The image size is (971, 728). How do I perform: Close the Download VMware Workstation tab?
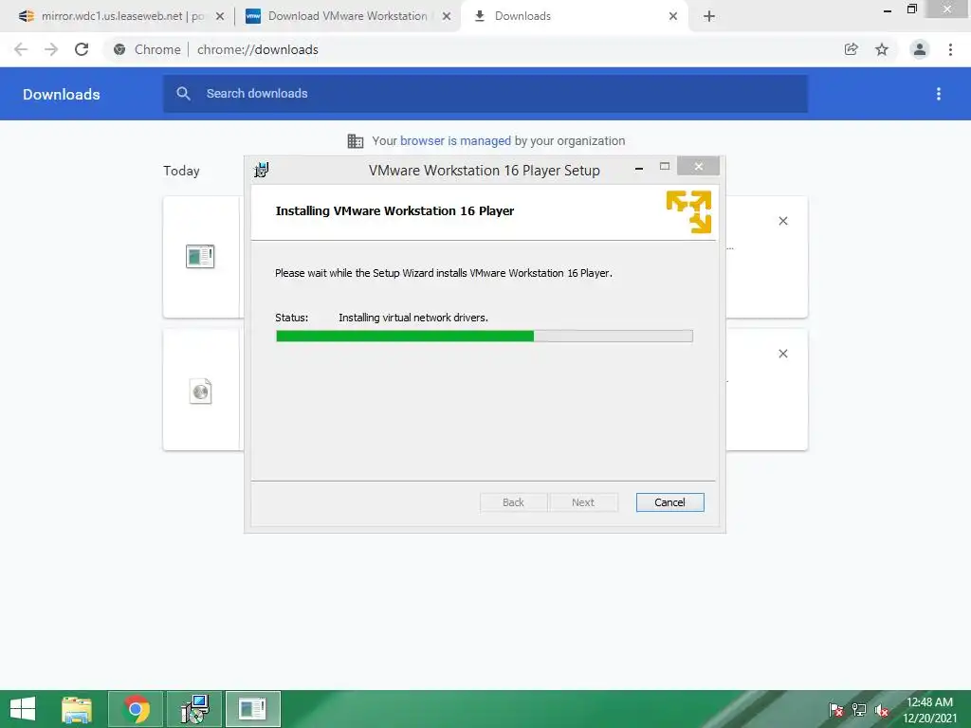click(447, 17)
